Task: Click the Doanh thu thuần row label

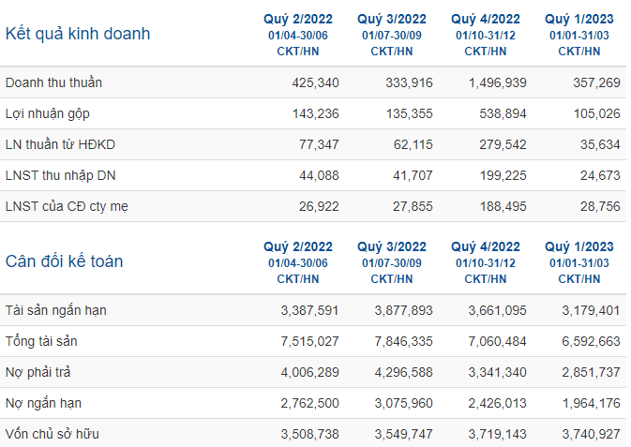Action: (53, 82)
